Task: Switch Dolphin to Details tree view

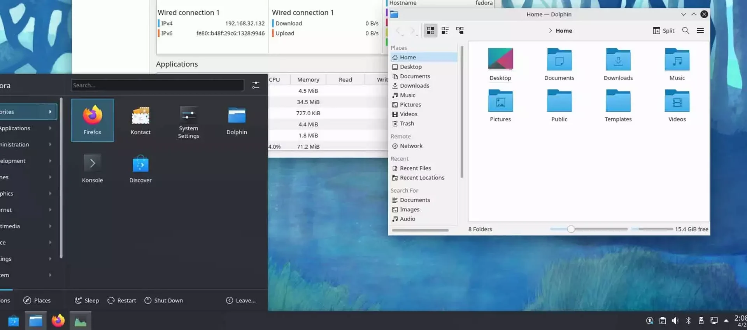Action: pyautogui.click(x=460, y=30)
